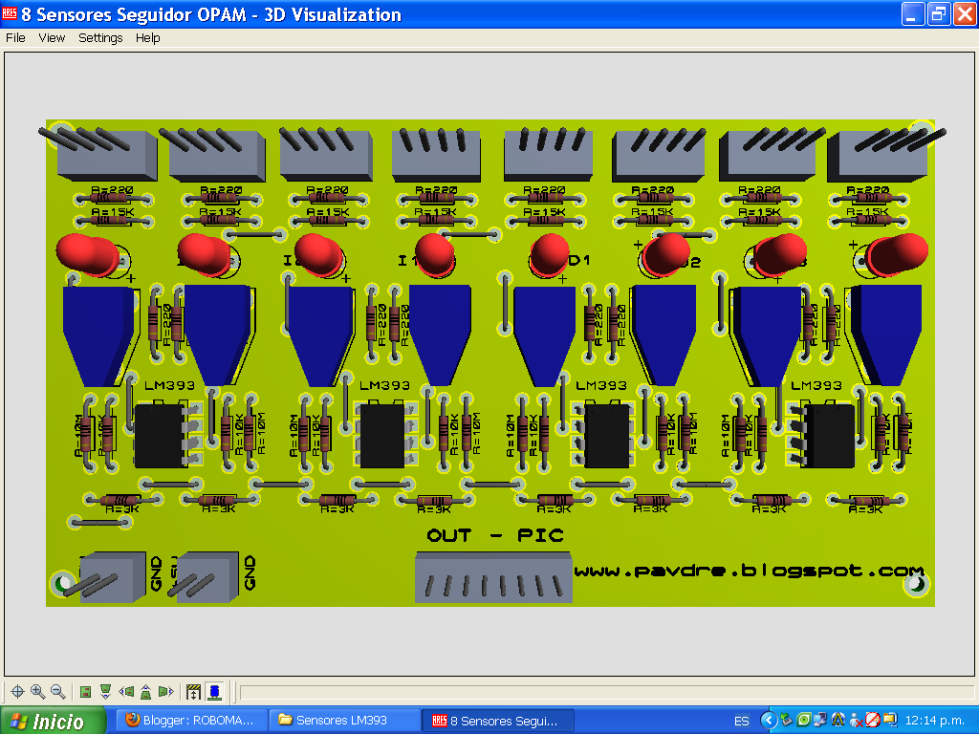The image size is (979, 734).
Task: Click the zoom in magnifier
Action: tap(38, 692)
